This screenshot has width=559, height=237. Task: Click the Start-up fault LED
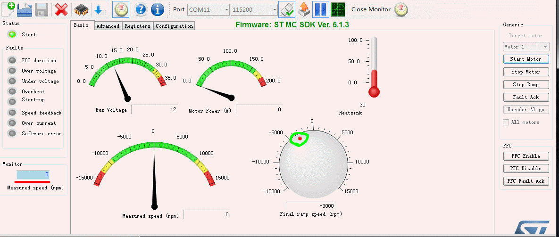coord(12,101)
